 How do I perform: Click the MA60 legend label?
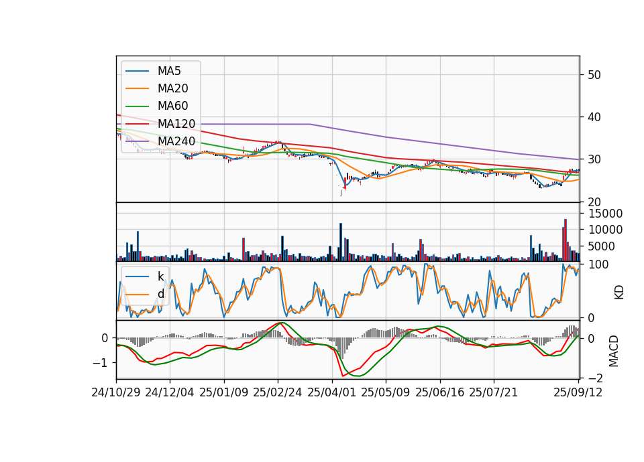[x=172, y=106]
